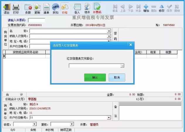Click the 红字信息表 file path field
185x132 pixels.
[x=94, y=66]
